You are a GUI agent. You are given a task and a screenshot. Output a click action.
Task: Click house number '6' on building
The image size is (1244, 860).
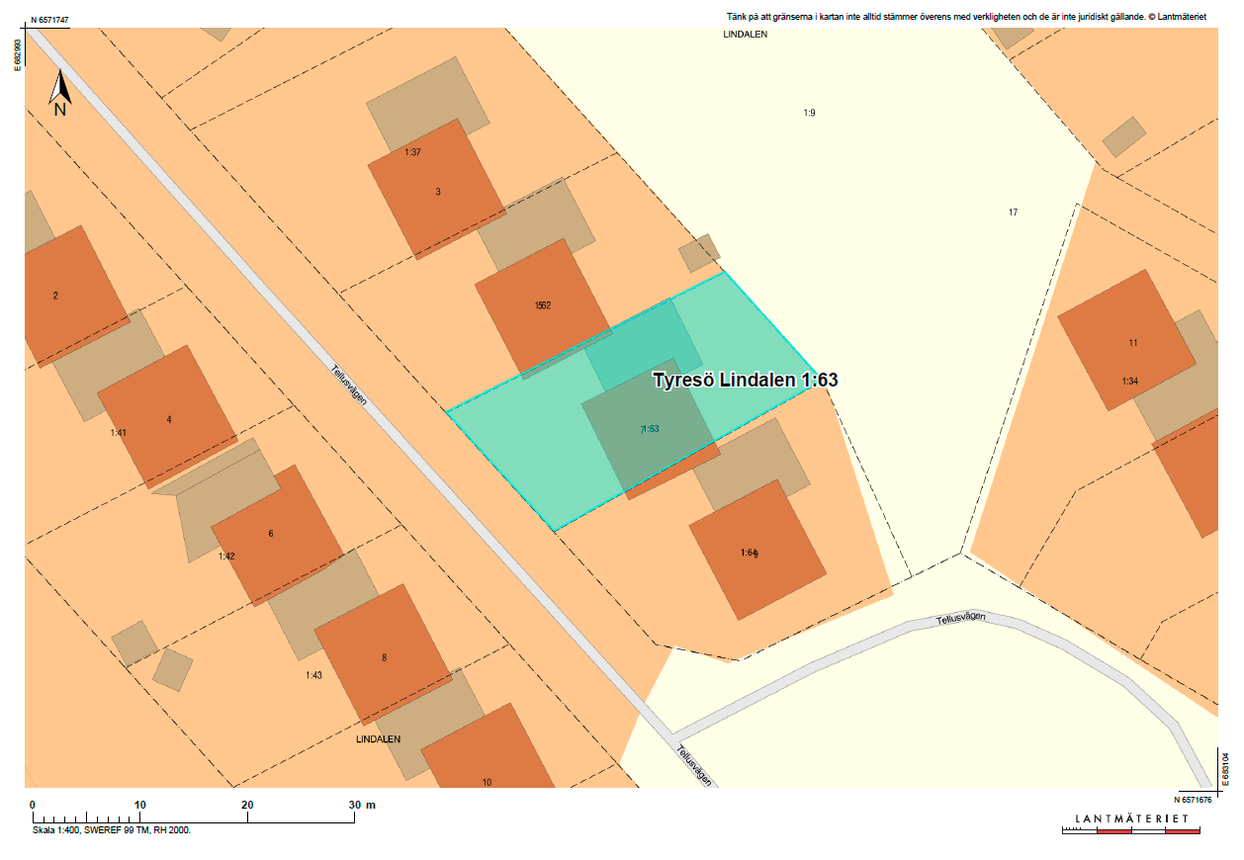click(271, 534)
